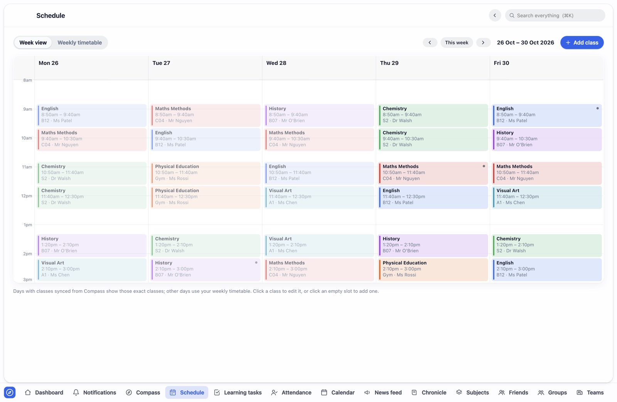Open Notifications label in bottom nav

99,392
